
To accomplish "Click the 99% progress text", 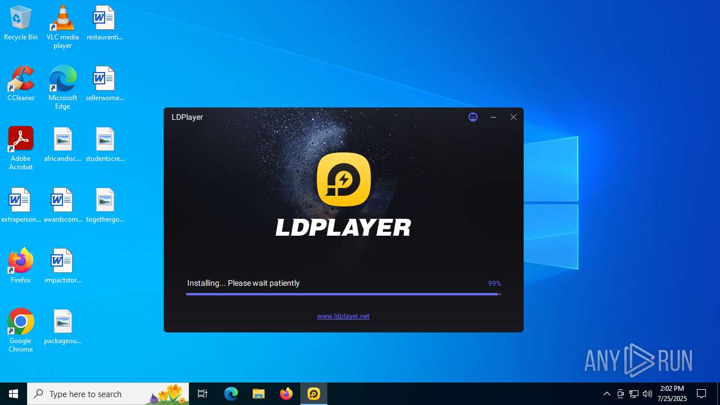I will pyautogui.click(x=494, y=283).
